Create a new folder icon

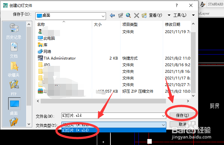click(144, 15)
